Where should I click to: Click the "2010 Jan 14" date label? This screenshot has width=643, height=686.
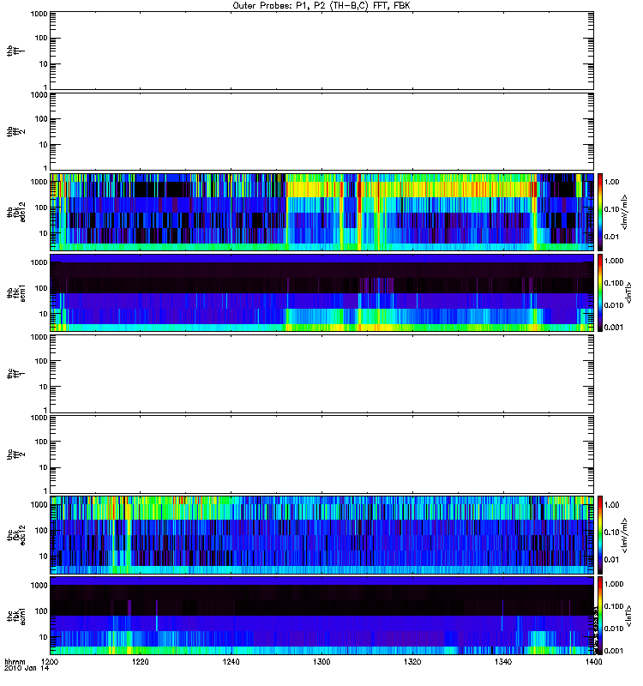click(27, 669)
